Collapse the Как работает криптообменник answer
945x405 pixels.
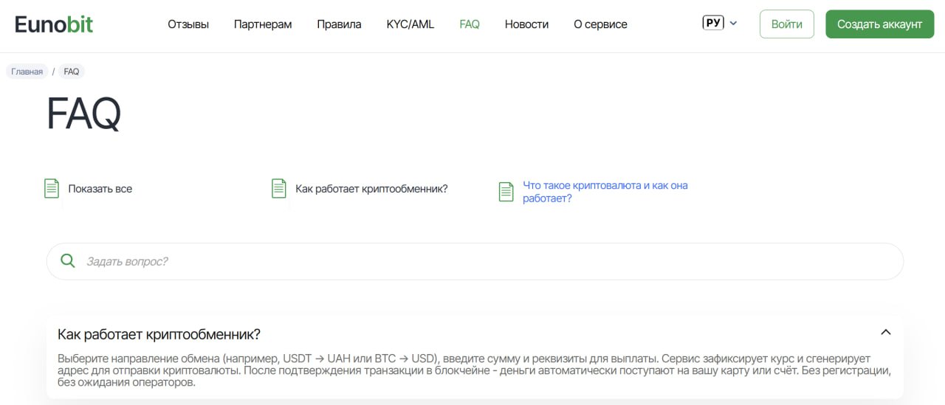click(886, 333)
